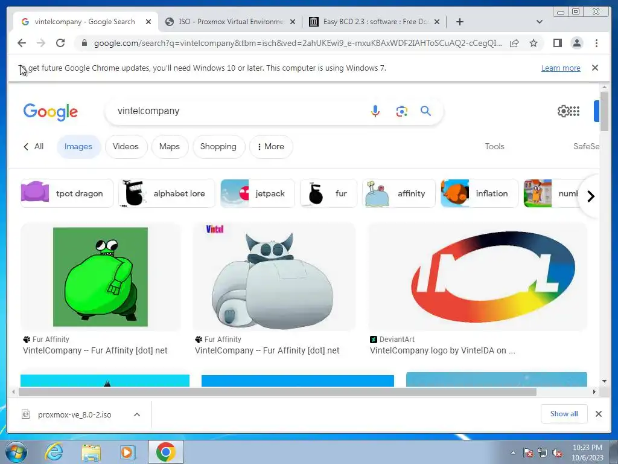Switch to the Videos filter
Screen dimensions: 618x464
pyautogui.click(x=126, y=146)
